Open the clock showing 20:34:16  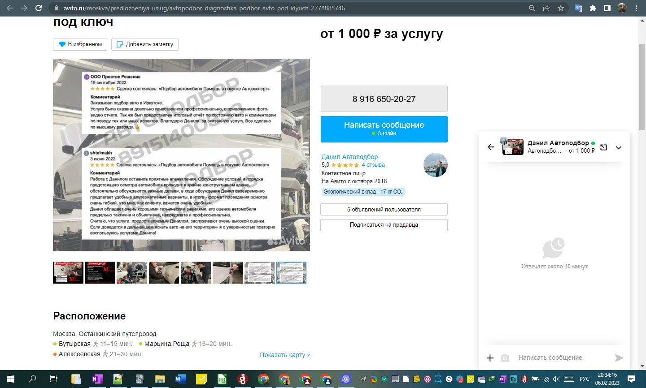click(x=607, y=375)
